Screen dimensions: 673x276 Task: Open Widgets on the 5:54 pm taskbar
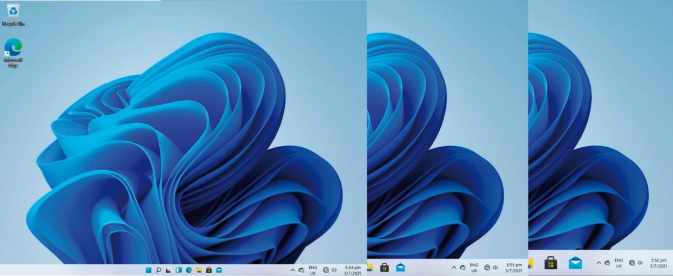(x=178, y=270)
